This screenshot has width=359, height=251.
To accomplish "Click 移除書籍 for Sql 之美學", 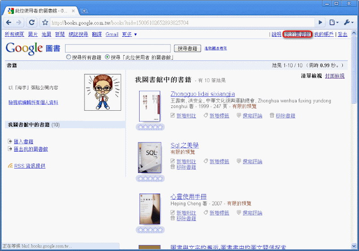I will (186, 167).
